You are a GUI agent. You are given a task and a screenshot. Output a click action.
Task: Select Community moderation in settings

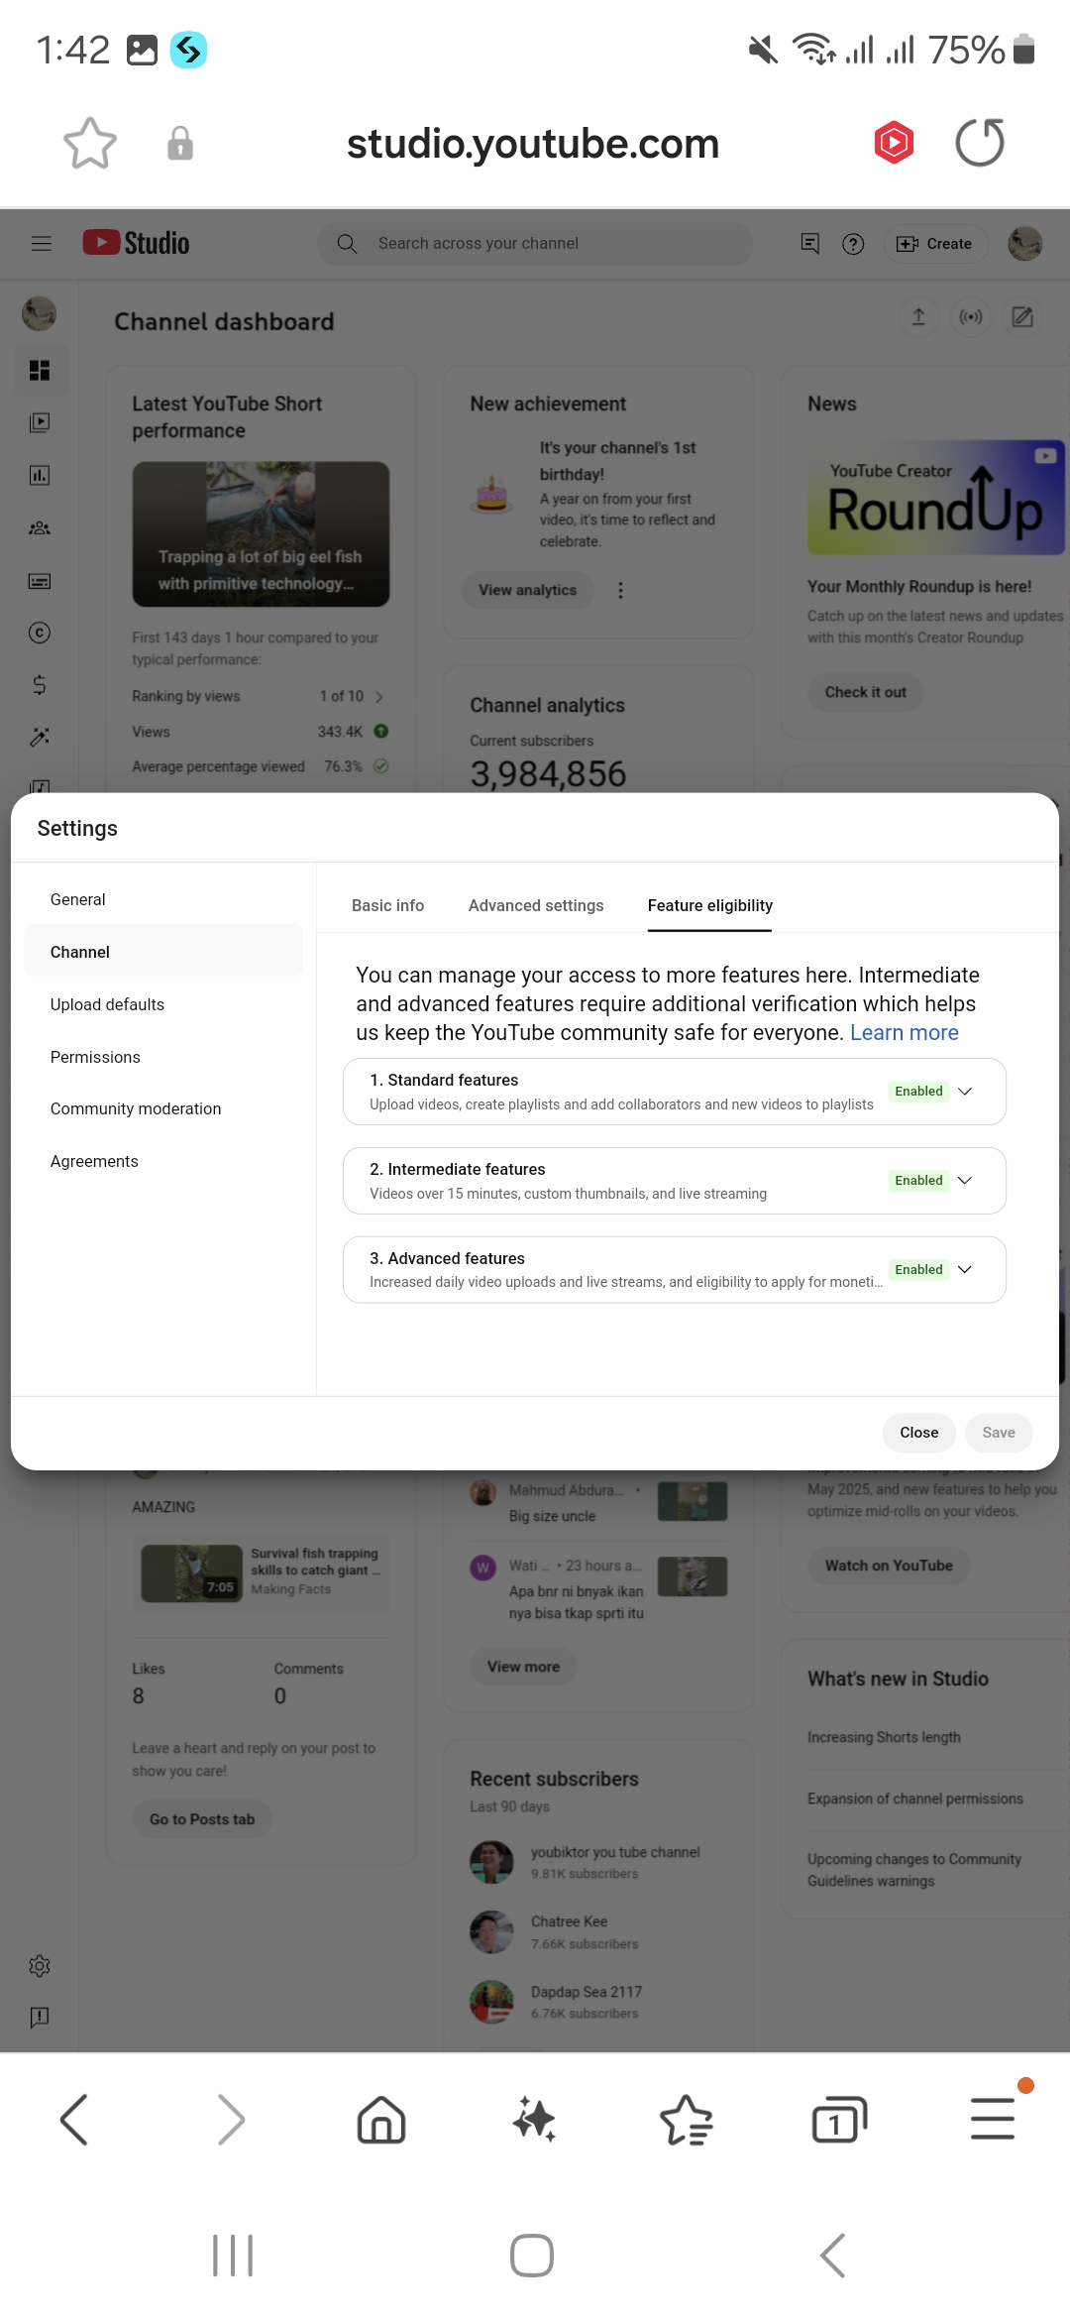click(163, 1108)
